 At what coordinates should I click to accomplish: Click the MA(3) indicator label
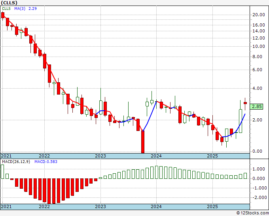coord(20,9)
